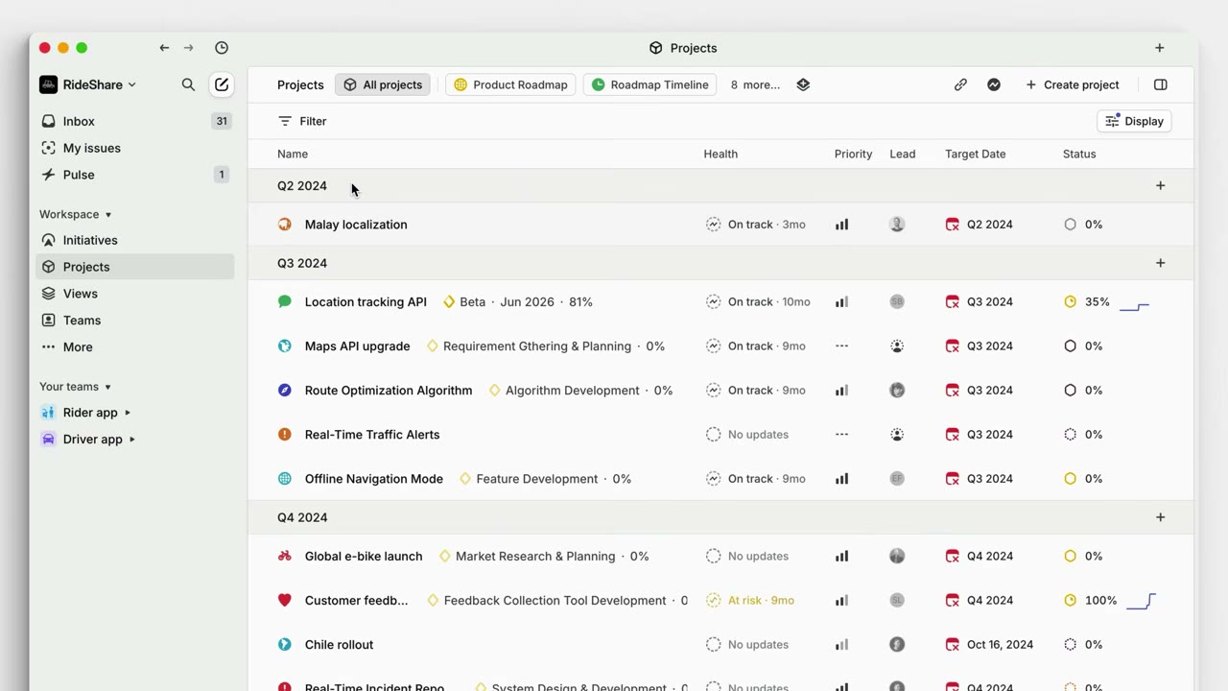Click the Location tracking API project icon
Viewport: 1228px width, 691px height.
[x=285, y=301]
